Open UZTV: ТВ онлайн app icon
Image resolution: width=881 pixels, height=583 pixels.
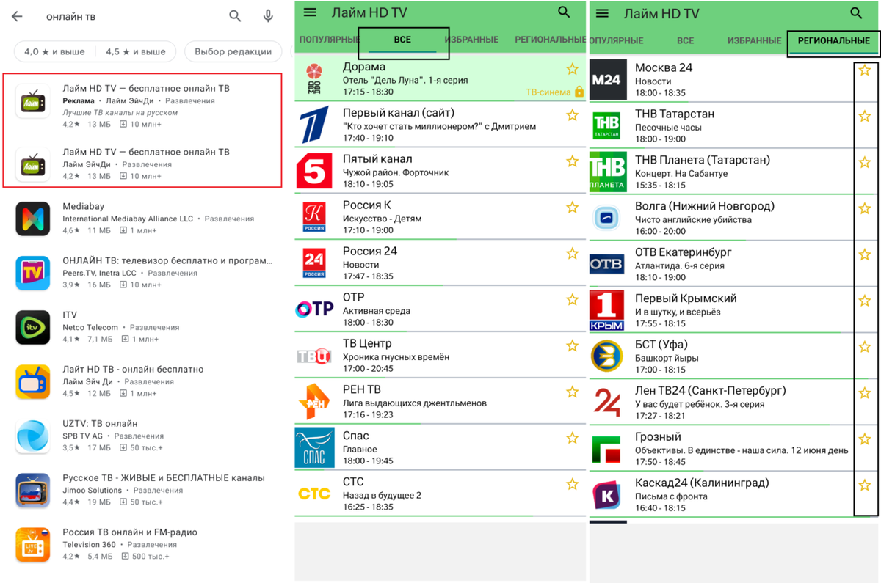coord(33,436)
